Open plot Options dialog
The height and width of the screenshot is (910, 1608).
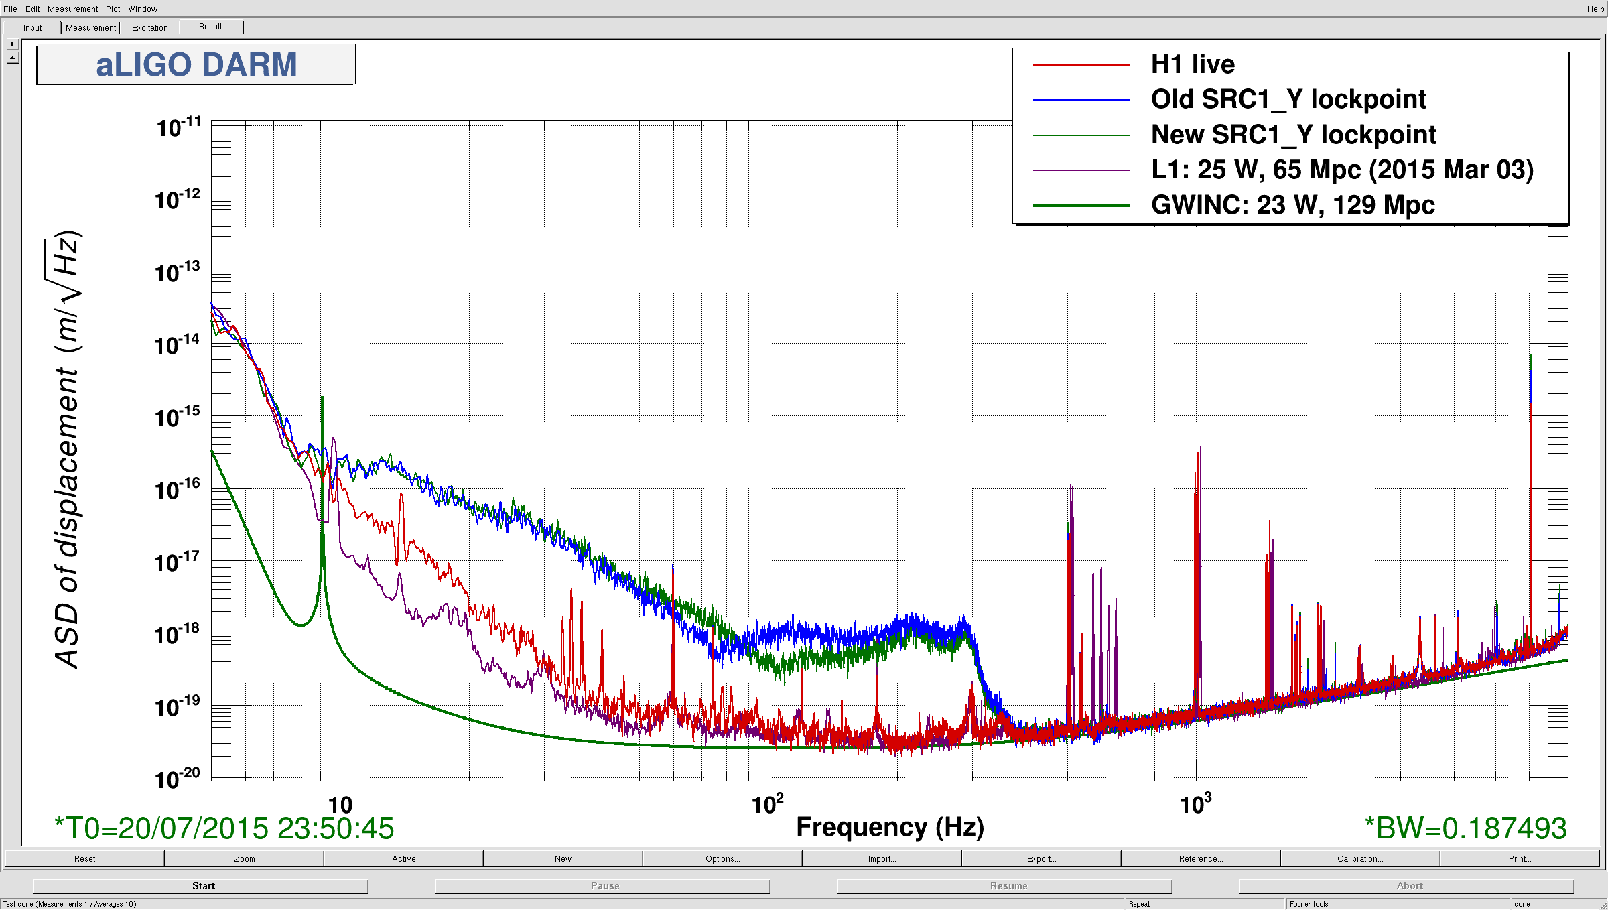point(722,858)
